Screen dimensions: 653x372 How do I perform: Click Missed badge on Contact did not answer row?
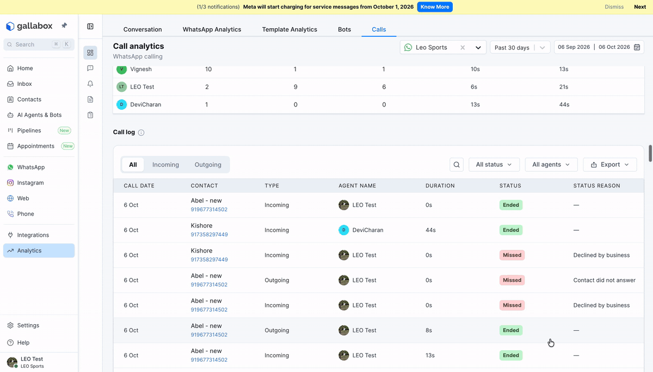[x=512, y=280]
